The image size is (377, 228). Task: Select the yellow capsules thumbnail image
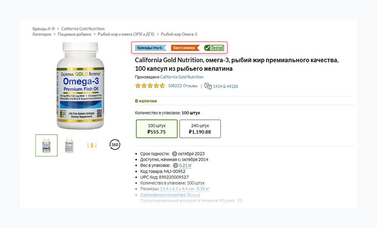(x=92, y=145)
